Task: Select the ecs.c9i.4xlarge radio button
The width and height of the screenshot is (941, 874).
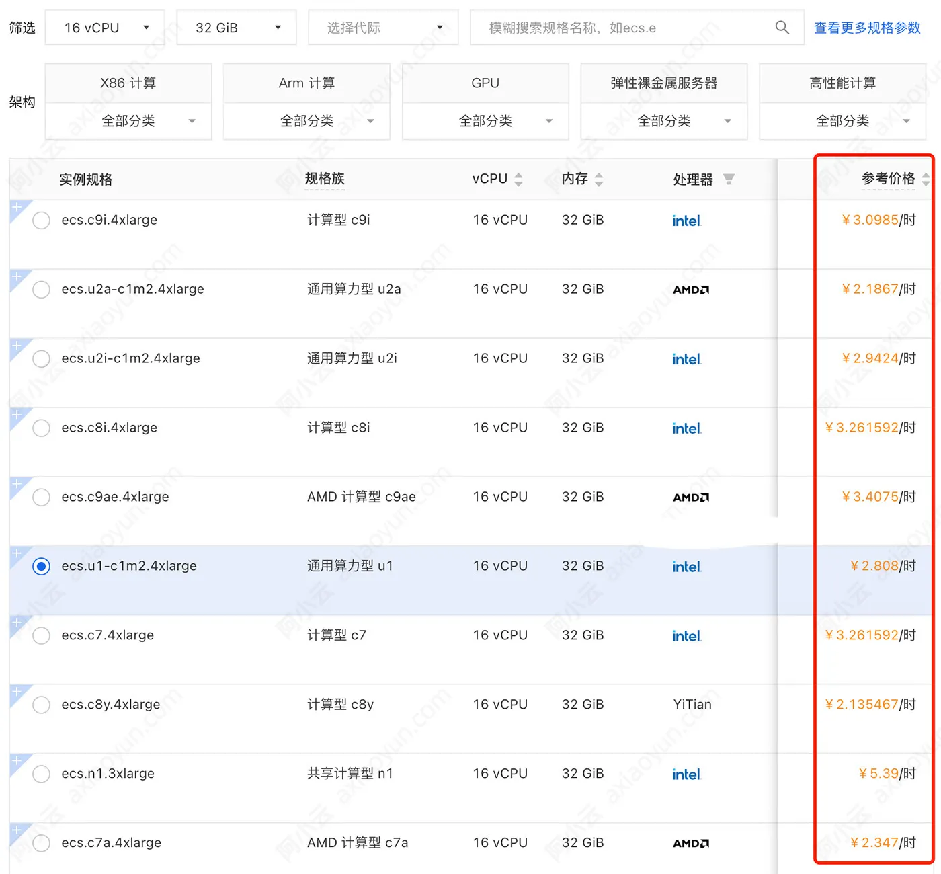Action: click(41, 220)
